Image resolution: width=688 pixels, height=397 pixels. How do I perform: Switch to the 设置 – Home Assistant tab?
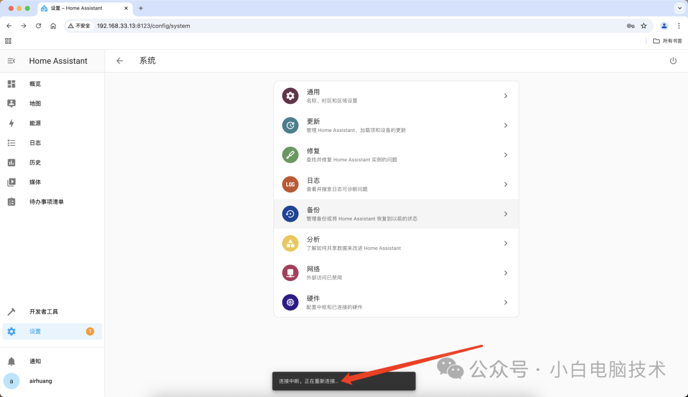coord(85,8)
